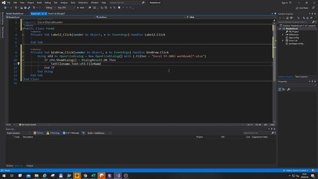Image resolution: width=318 pixels, height=179 pixels.
Task: Open the ReaderExcel project navigation dropdown
Action: (50, 17)
